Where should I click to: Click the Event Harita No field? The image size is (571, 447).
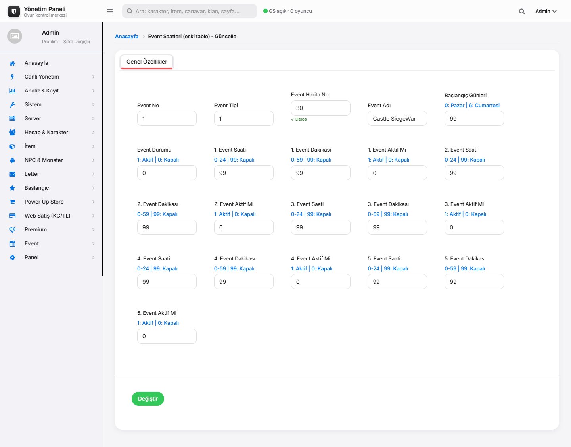tap(321, 108)
